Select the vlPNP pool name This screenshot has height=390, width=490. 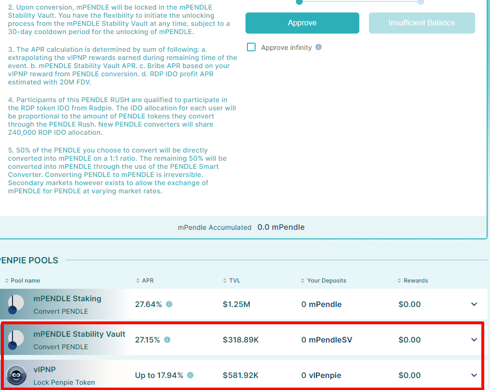[x=45, y=370]
